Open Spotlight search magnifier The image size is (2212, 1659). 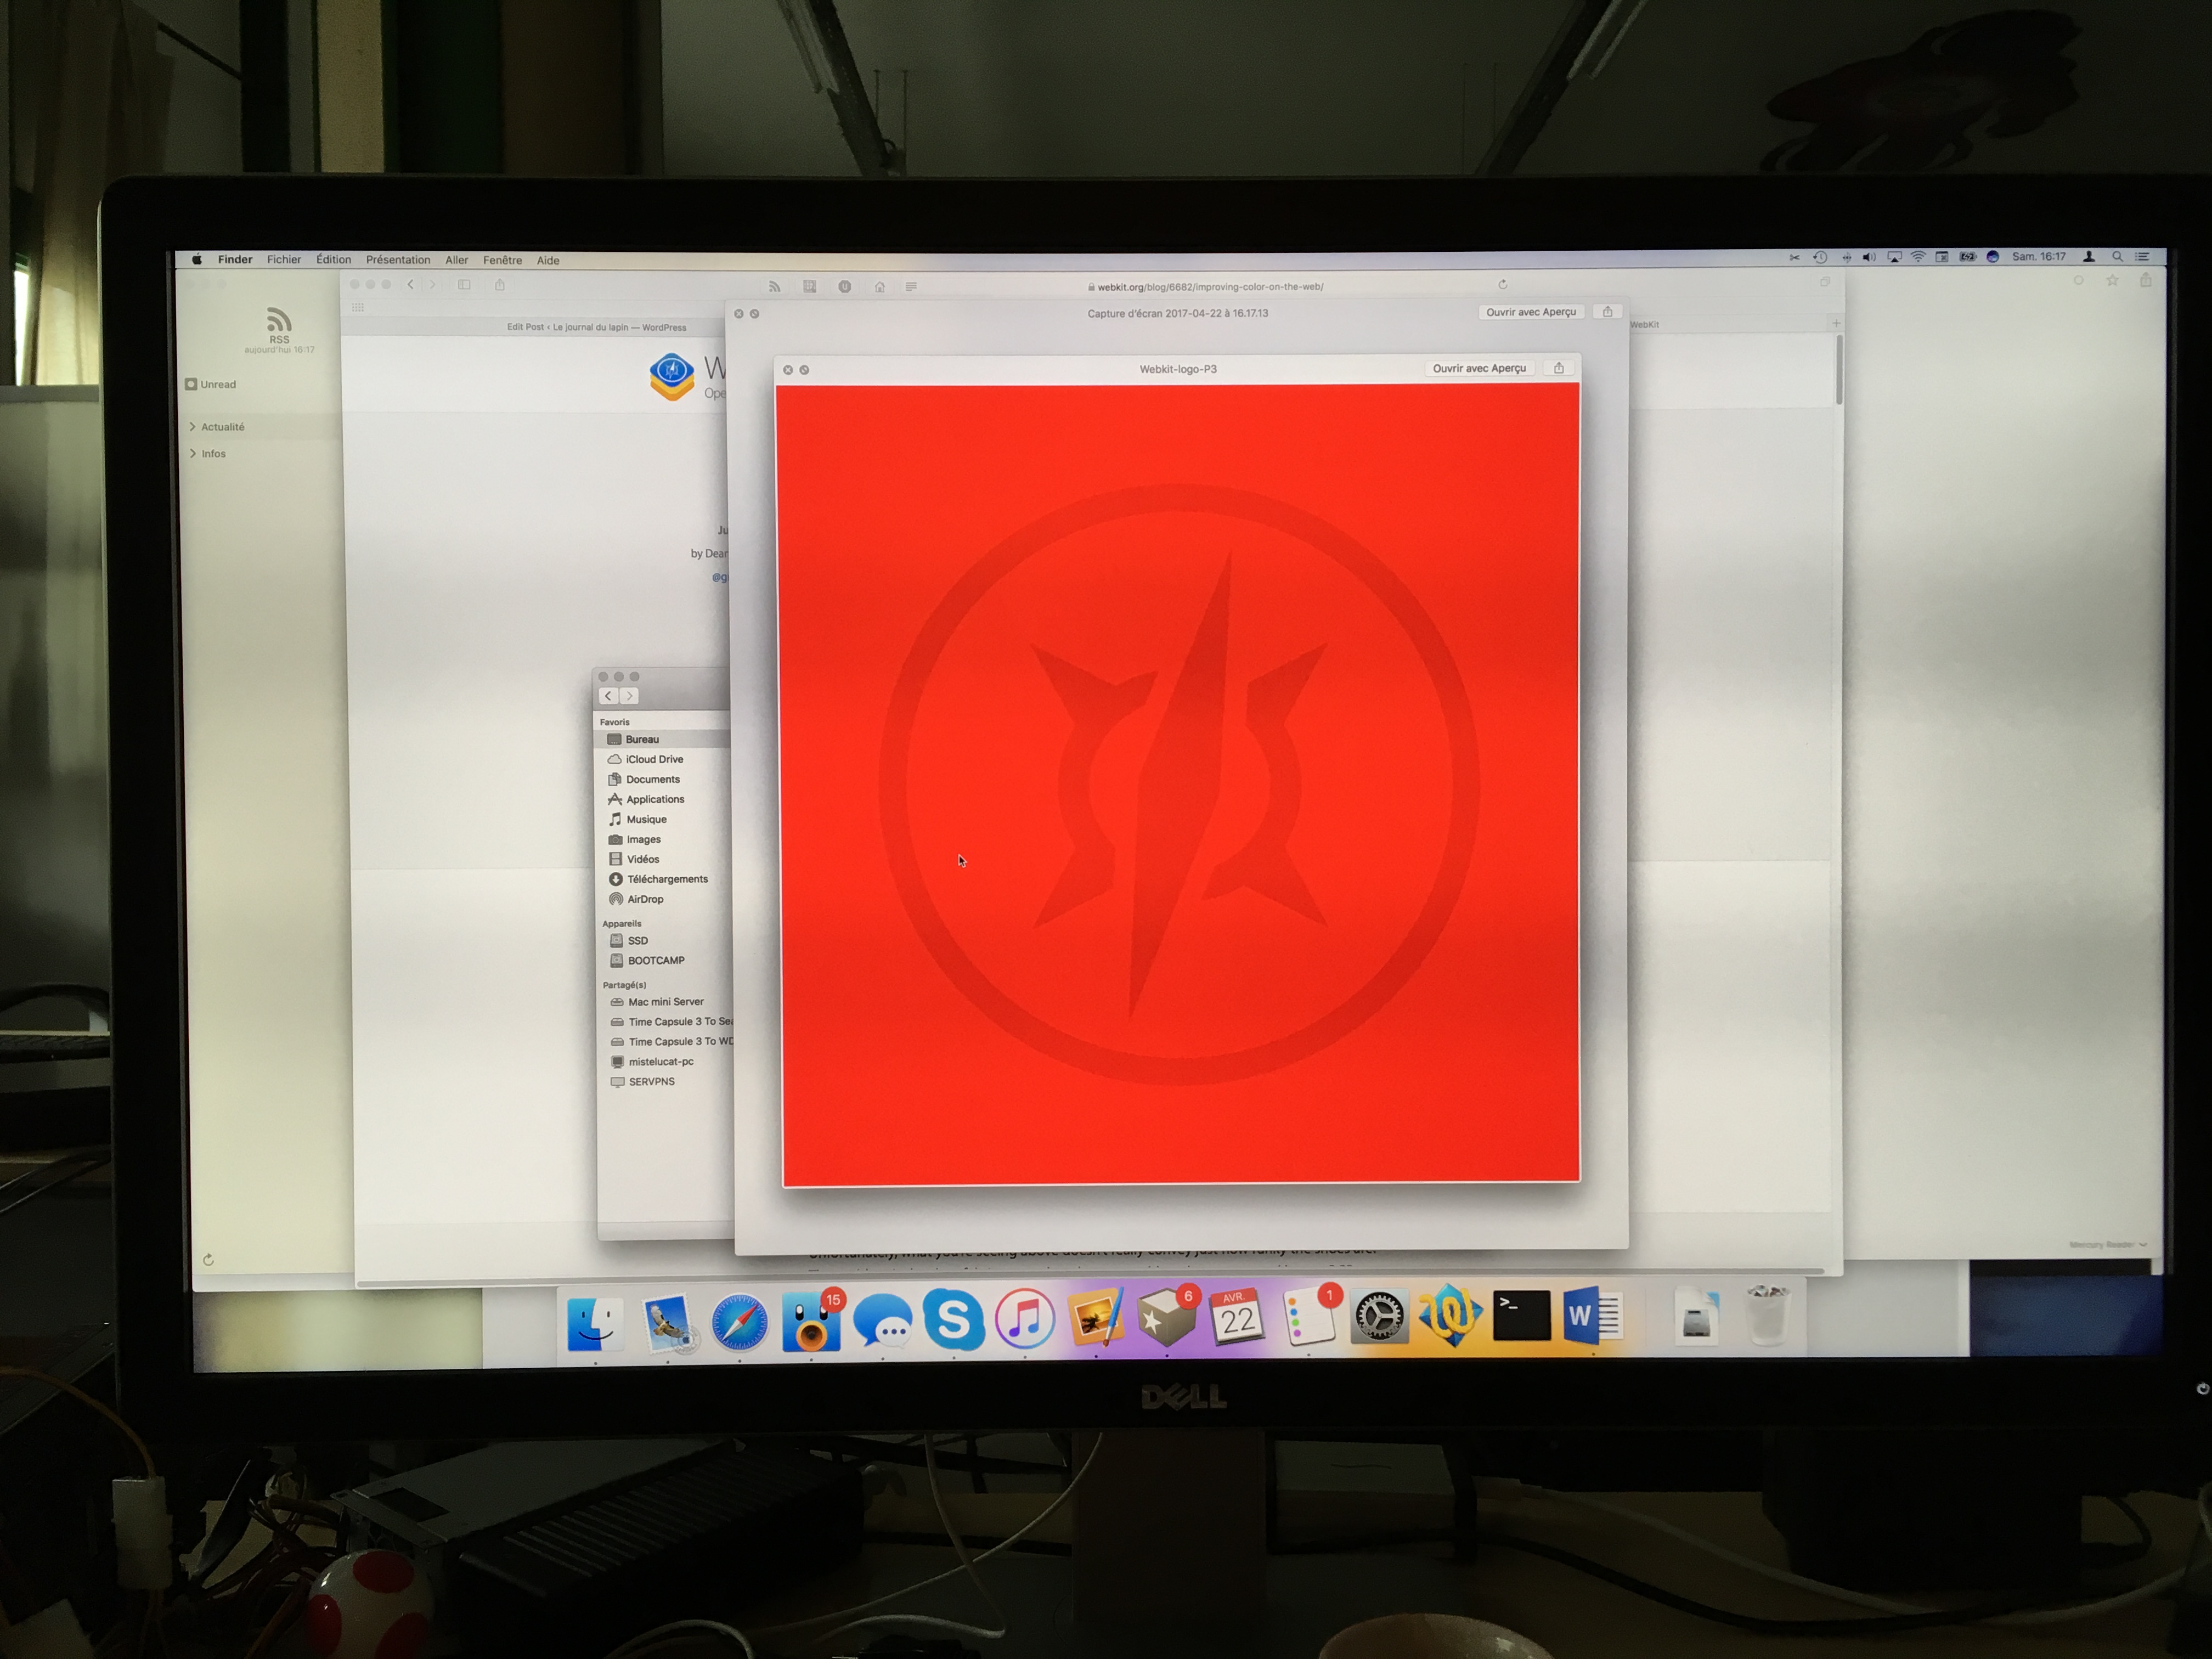coord(2117,257)
